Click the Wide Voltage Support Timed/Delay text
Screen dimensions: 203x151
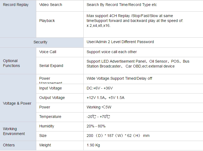(x=119, y=78)
